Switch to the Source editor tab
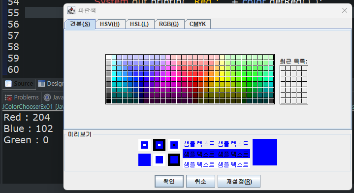 (x=19, y=84)
